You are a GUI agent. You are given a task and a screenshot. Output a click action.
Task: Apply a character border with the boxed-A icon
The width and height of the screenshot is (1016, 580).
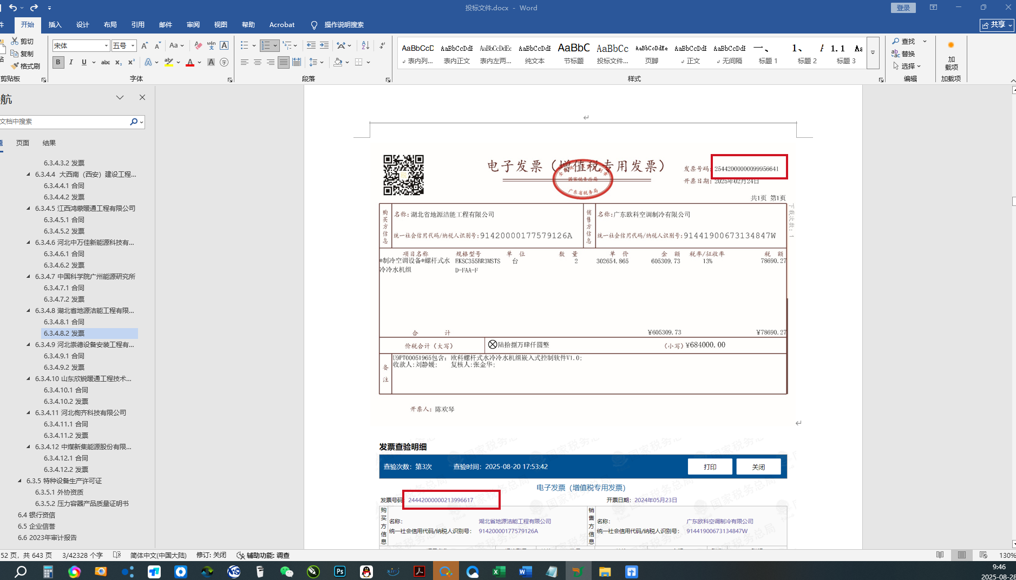(224, 45)
